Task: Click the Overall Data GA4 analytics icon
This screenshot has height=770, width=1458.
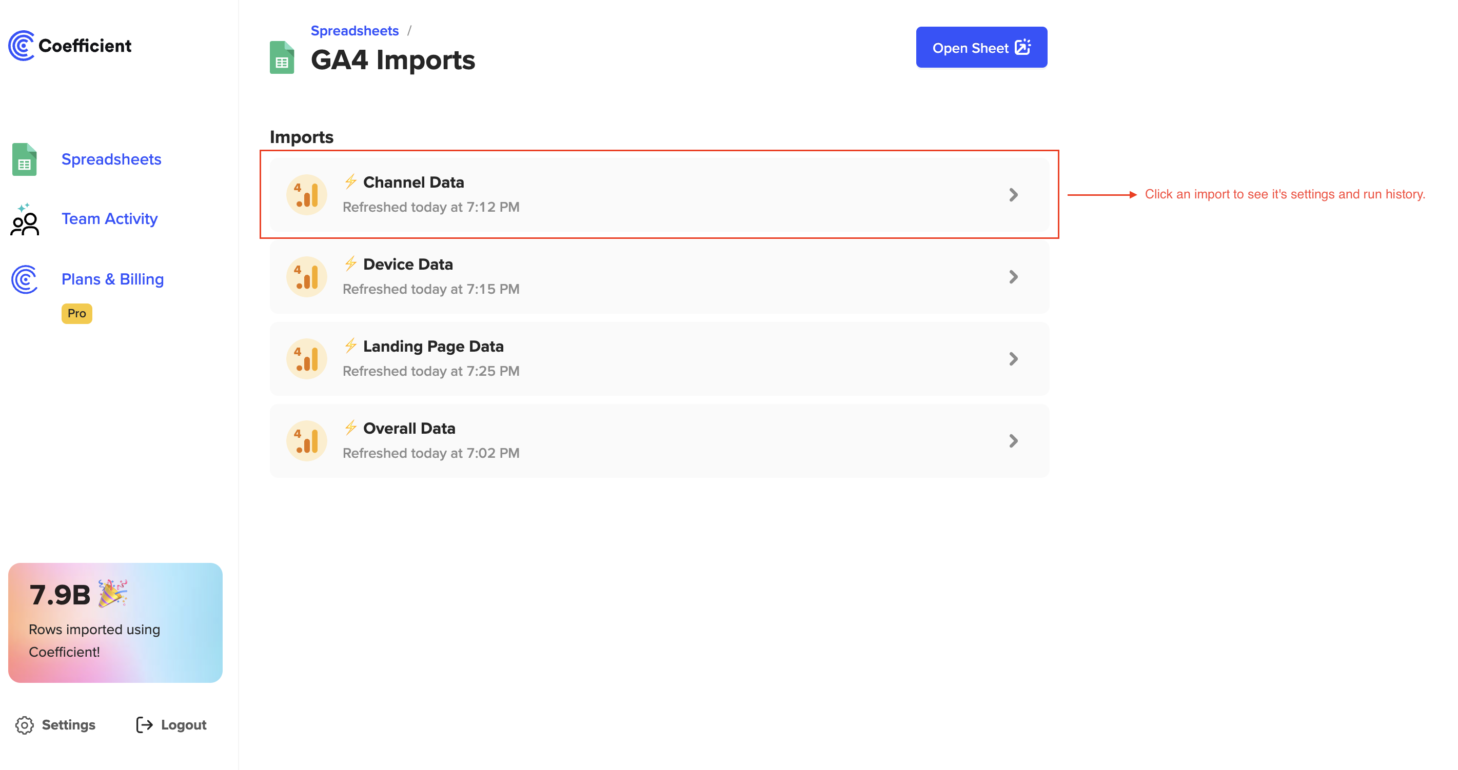Action: [x=306, y=441]
